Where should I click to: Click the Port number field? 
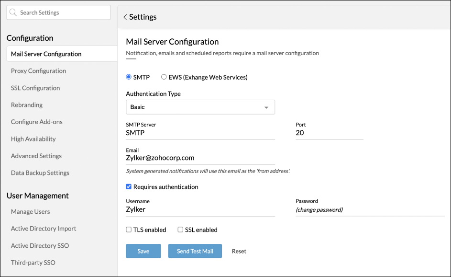(x=329, y=133)
